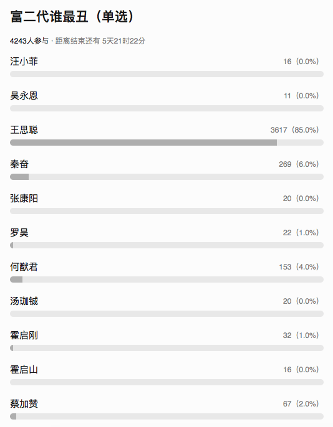Select the 汪小菲 poll option
The height and width of the screenshot is (427, 333).
(24, 61)
